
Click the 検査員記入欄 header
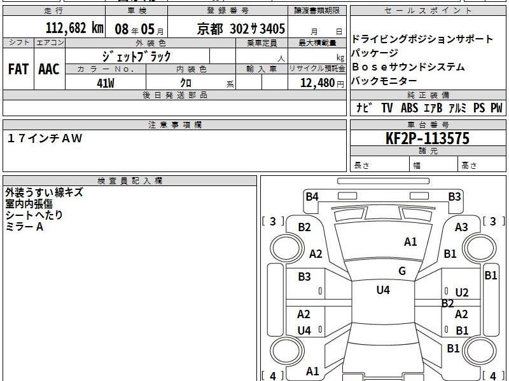point(130,181)
